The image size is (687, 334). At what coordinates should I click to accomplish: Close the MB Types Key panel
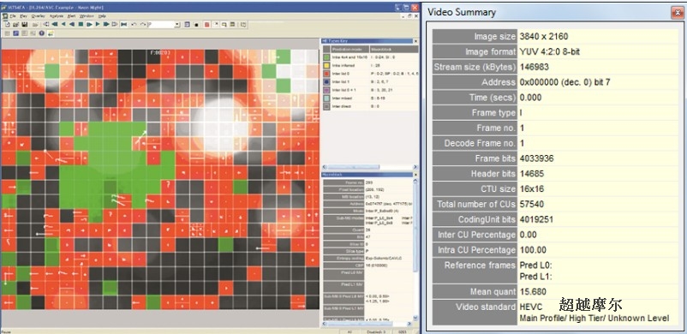coord(415,41)
